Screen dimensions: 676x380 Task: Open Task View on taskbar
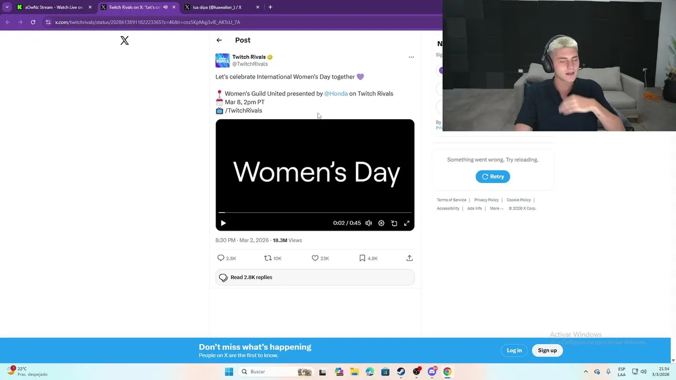click(323, 372)
